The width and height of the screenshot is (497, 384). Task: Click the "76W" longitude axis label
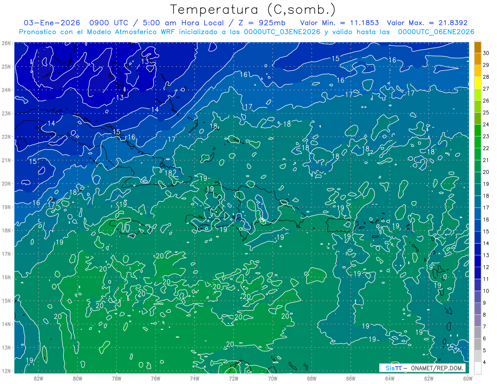(x=156, y=378)
